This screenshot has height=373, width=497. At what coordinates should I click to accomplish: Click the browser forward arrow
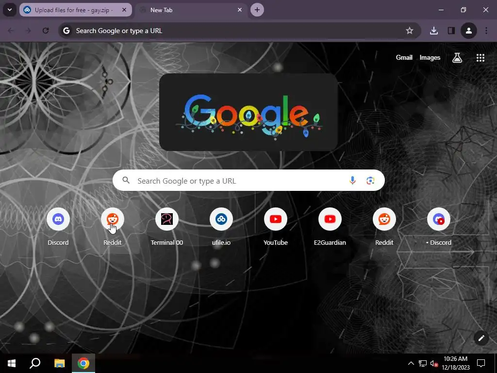pos(28,31)
